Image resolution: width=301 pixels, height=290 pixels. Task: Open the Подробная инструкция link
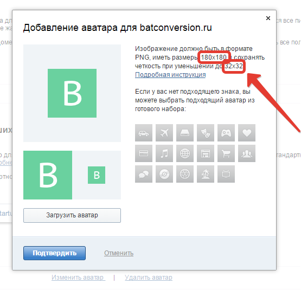click(x=170, y=75)
